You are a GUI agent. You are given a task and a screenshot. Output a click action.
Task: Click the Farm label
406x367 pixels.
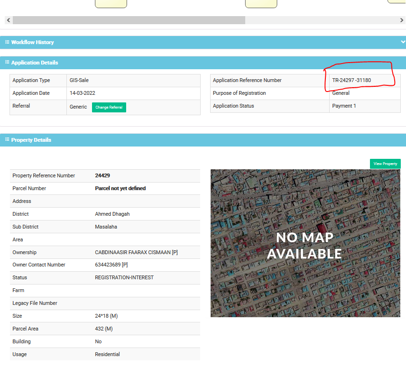click(18, 290)
